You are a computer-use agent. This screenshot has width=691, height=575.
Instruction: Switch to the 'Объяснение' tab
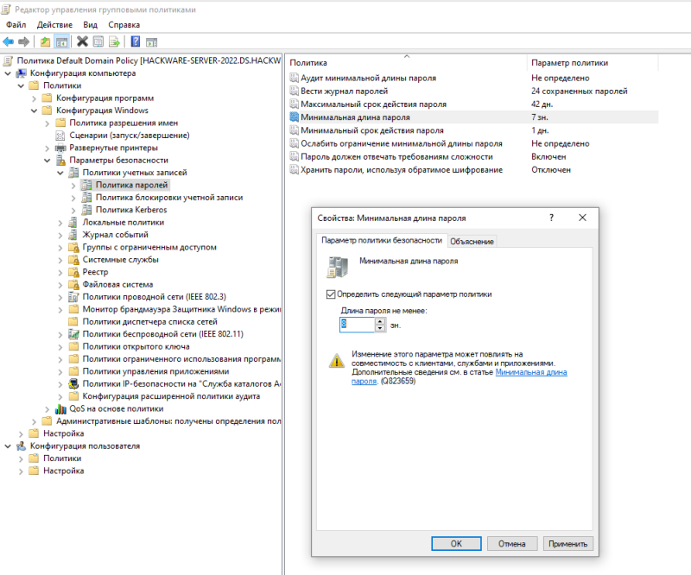click(472, 242)
